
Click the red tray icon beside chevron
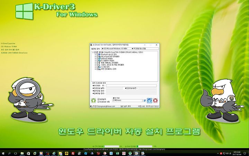221,154
